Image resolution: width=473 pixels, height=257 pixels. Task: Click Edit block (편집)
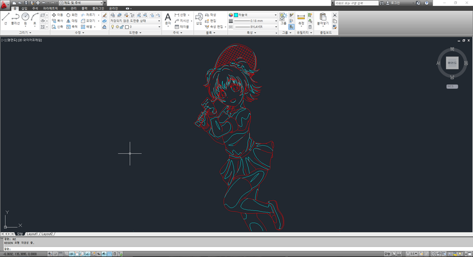click(x=211, y=21)
